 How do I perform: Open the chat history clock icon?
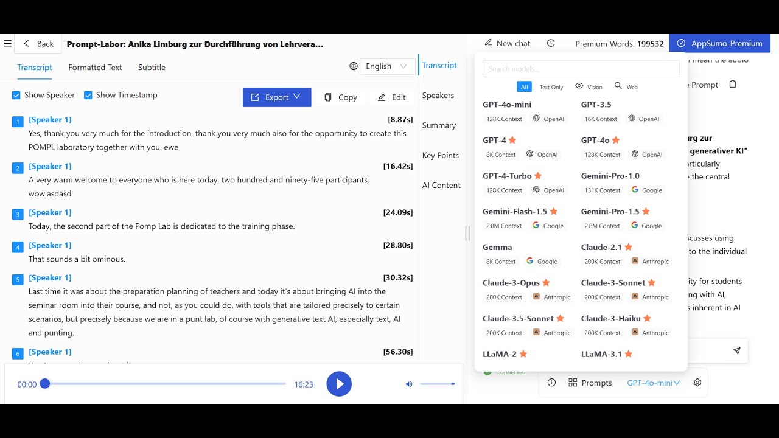[x=551, y=43]
